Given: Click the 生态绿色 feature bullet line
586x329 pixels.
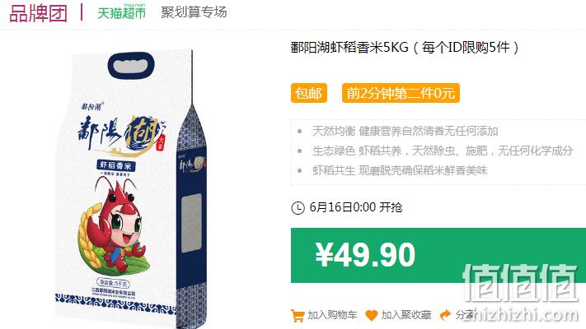Looking at the screenshot, I should point(443,151).
